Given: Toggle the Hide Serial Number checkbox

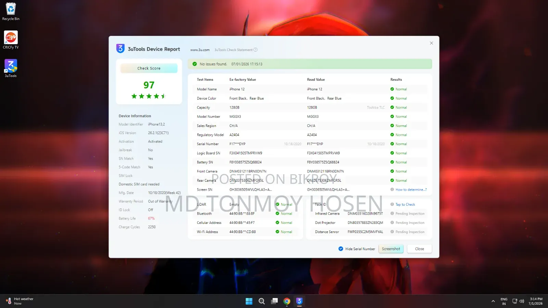Looking at the screenshot, I should click(341, 249).
